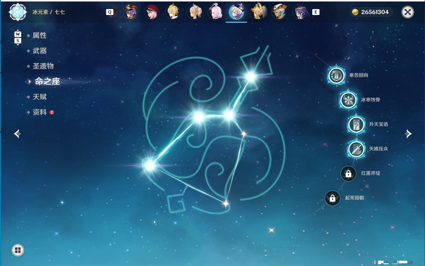The width and height of the screenshot is (425, 266).
Task: Open the 天赋 talents tab
Action: point(39,97)
